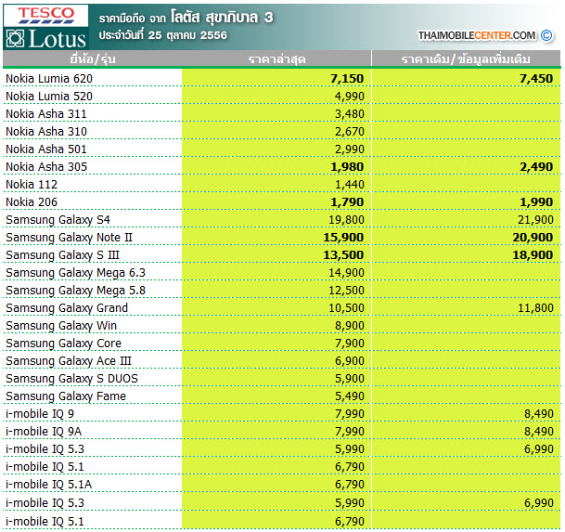This screenshot has width=565, height=532.
Task: Select the Nokia Lumia 620 row name
Action: (x=49, y=79)
